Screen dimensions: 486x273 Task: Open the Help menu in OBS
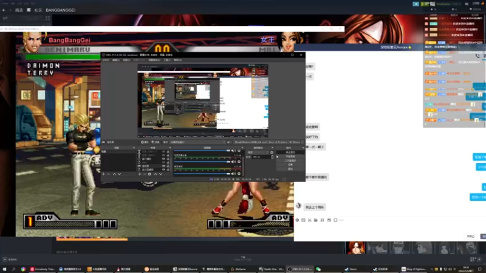[177, 59]
